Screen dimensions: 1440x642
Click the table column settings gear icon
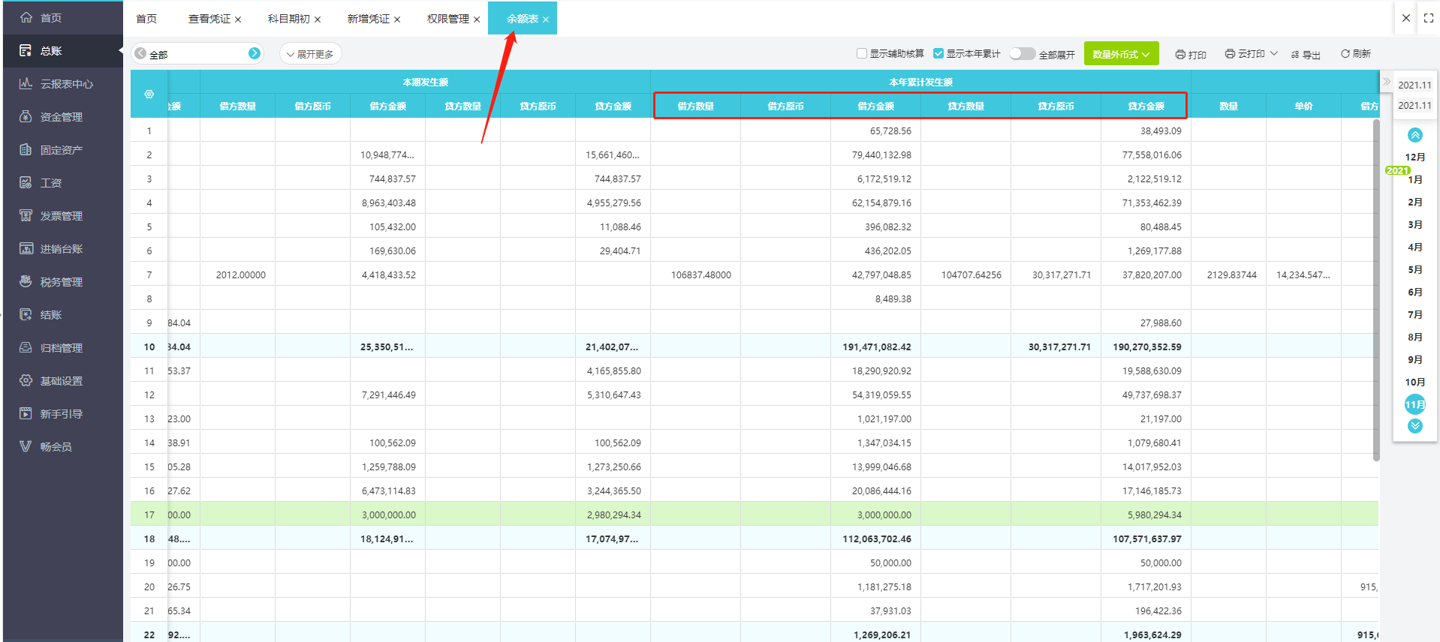[x=149, y=94]
